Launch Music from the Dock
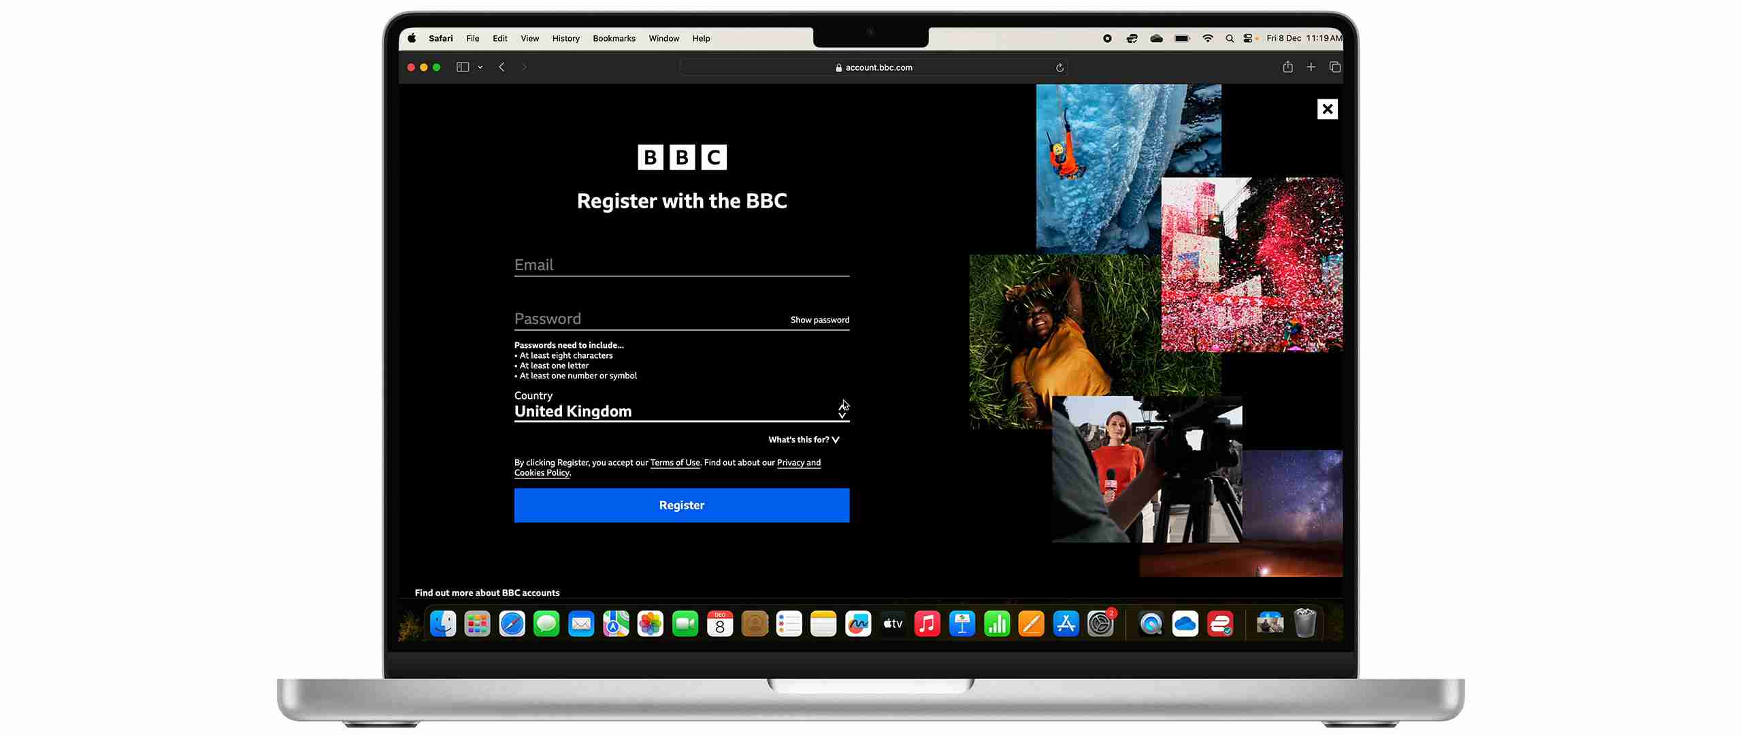Screen dimensions: 1742x735 point(927,623)
